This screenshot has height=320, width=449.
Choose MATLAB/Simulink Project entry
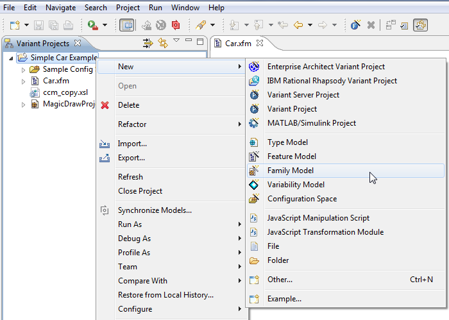click(311, 123)
